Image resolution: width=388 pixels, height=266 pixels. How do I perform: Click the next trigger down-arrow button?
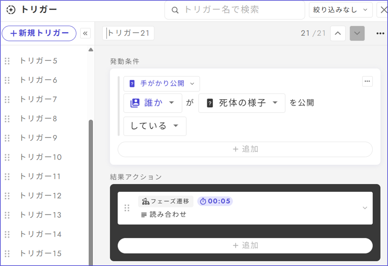coord(357,33)
